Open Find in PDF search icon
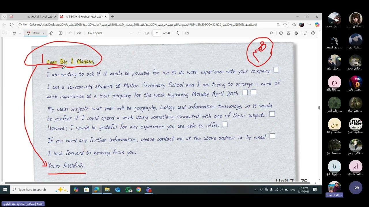Image resolution: width=369 pixels, height=207 pixels. [x=272, y=33]
